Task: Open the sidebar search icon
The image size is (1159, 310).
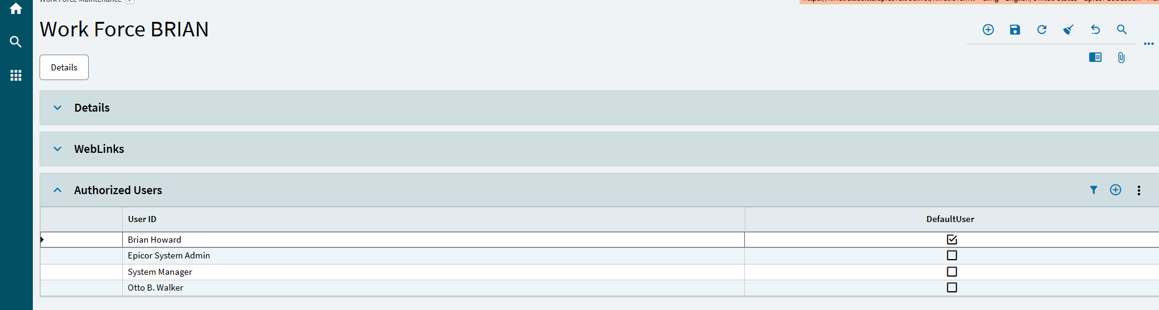Action: tap(16, 42)
